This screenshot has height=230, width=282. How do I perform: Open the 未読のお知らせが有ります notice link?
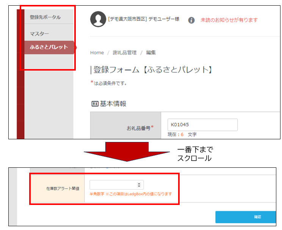229,20
